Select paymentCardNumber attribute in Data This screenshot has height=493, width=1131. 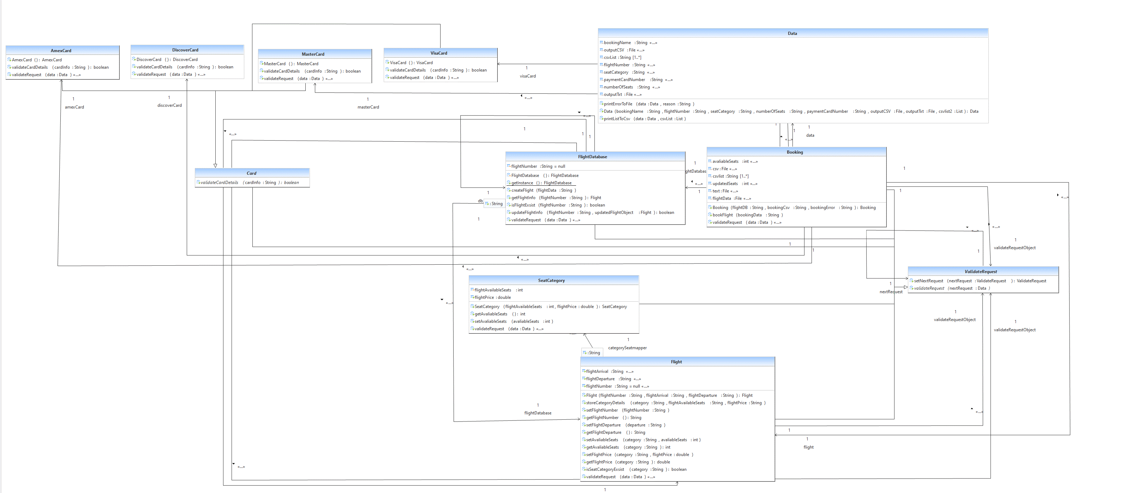coord(636,79)
